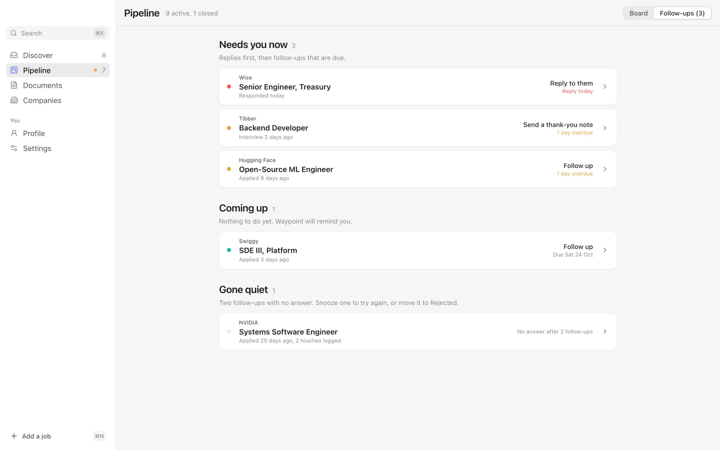720x450 pixels.
Task: Click the Discover count 8
Action: point(104,55)
